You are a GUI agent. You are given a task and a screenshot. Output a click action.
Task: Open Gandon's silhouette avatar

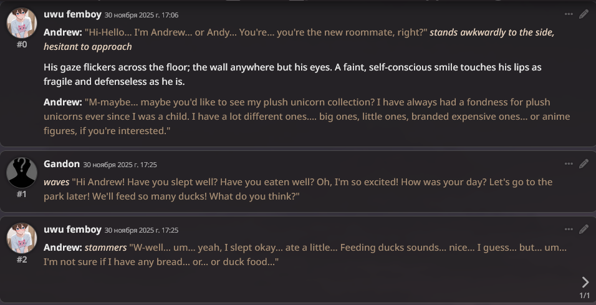click(22, 173)
